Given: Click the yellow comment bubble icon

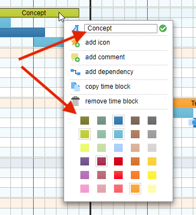Looking at the screenshot, I should point(75,57).
